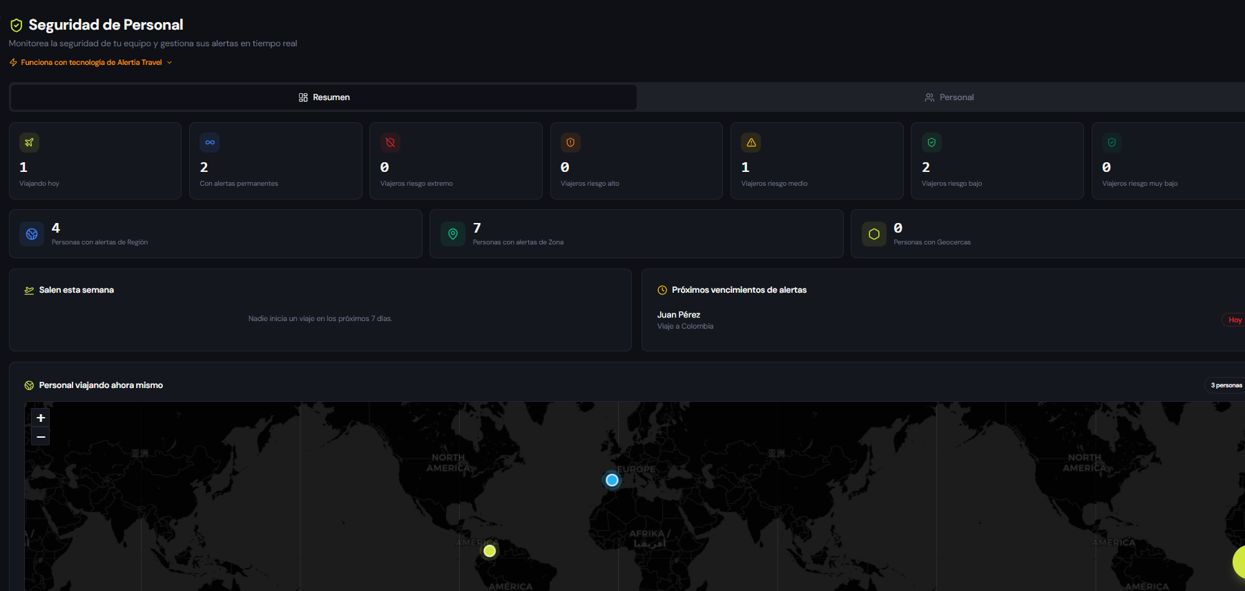This screenshot has height=591, width=1245.
Task: Zoom in the map with the plus button
Action: pos(41,418)
